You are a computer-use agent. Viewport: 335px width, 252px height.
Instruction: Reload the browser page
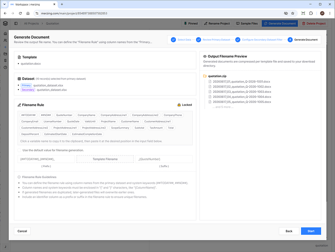pyautogui.click(x=20, y=13)
